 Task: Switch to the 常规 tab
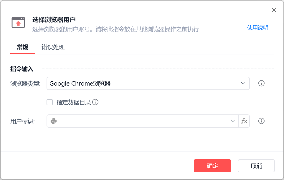pos(23,47)
